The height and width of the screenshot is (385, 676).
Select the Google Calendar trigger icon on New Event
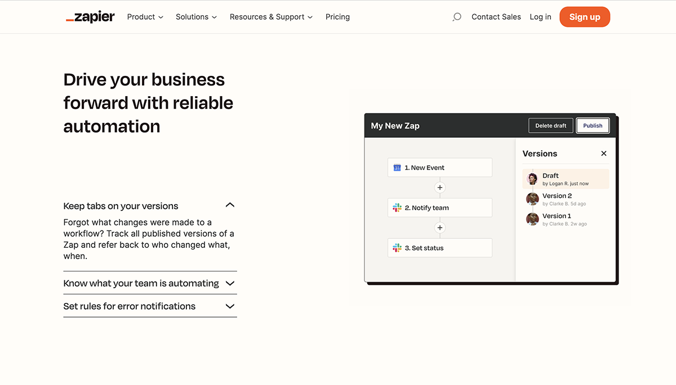[396, 167]
